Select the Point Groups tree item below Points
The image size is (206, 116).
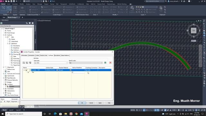click(x=11, y=33)
